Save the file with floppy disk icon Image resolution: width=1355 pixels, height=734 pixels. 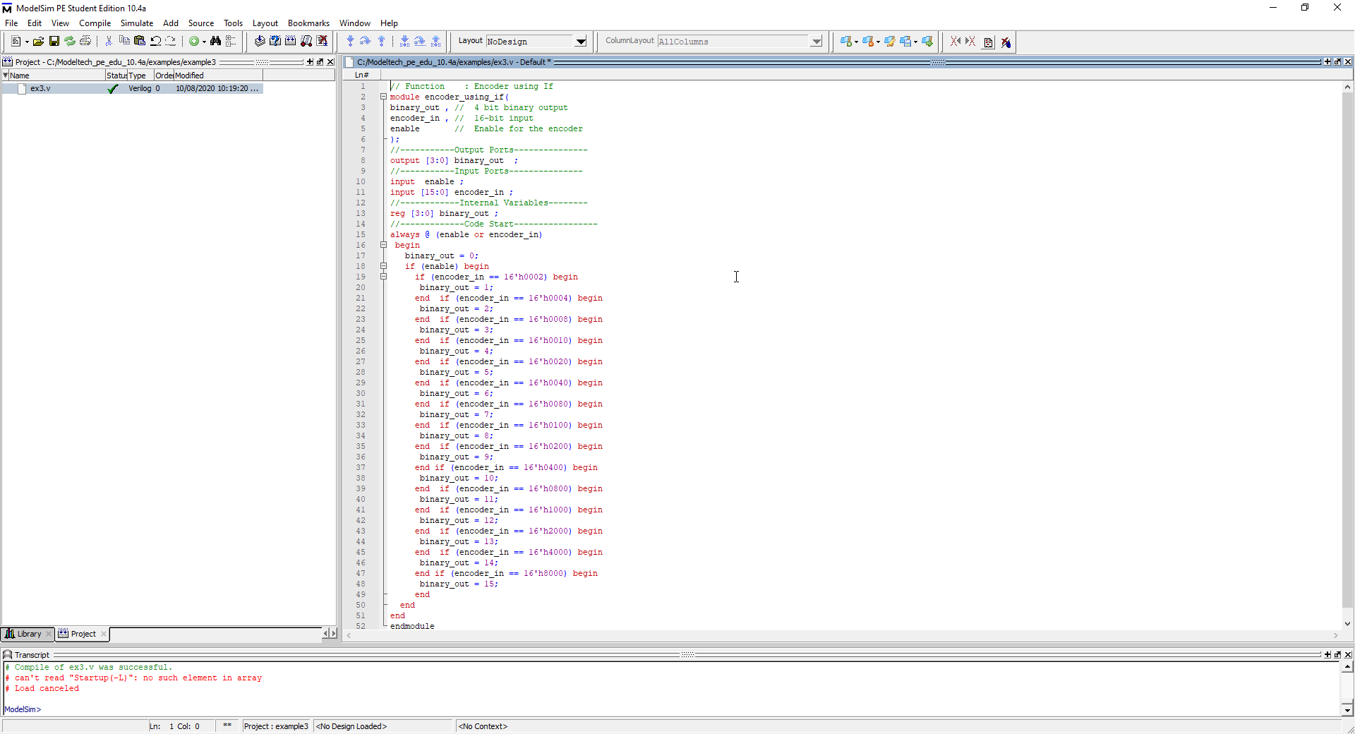click(x=54, y=42)
